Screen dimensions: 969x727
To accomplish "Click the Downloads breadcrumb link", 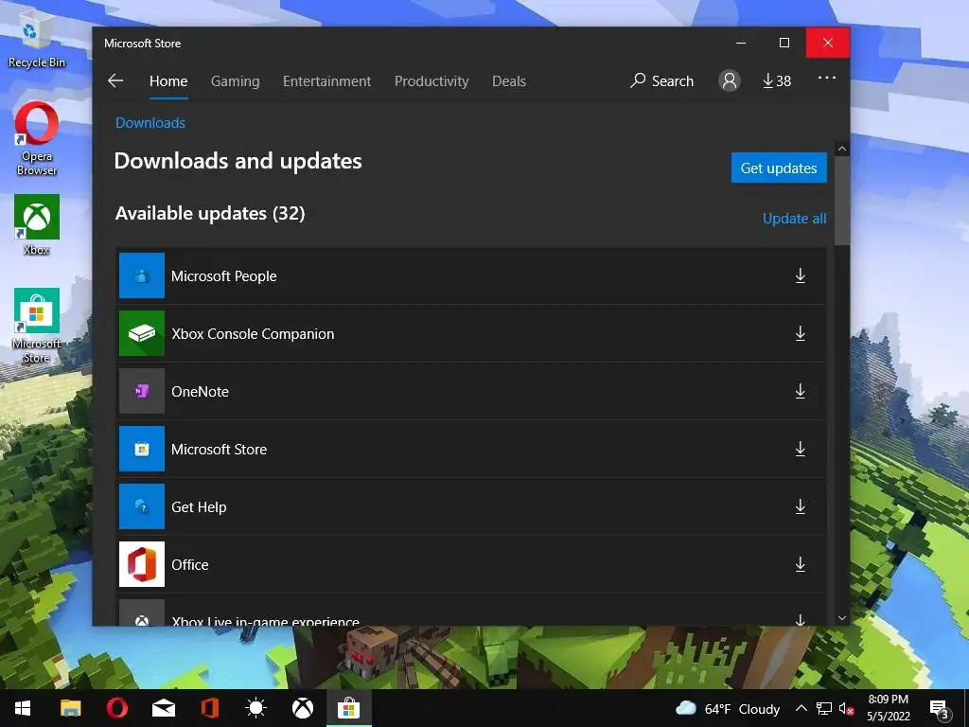I will 150,122.
